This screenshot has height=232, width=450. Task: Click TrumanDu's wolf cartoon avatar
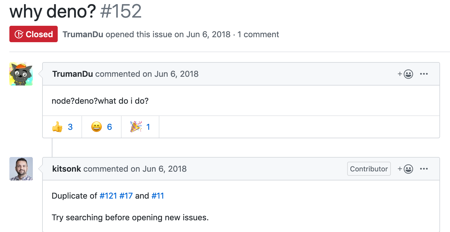point(21,74)
